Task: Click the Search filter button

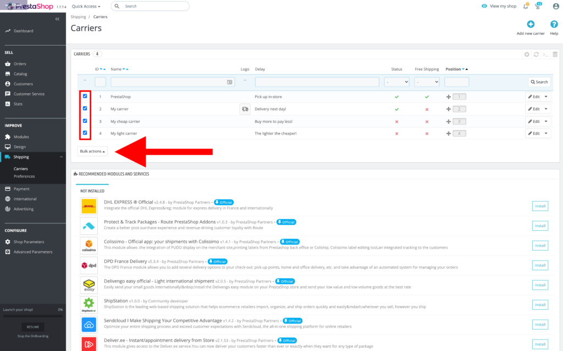Action: [x=539, y=82]
